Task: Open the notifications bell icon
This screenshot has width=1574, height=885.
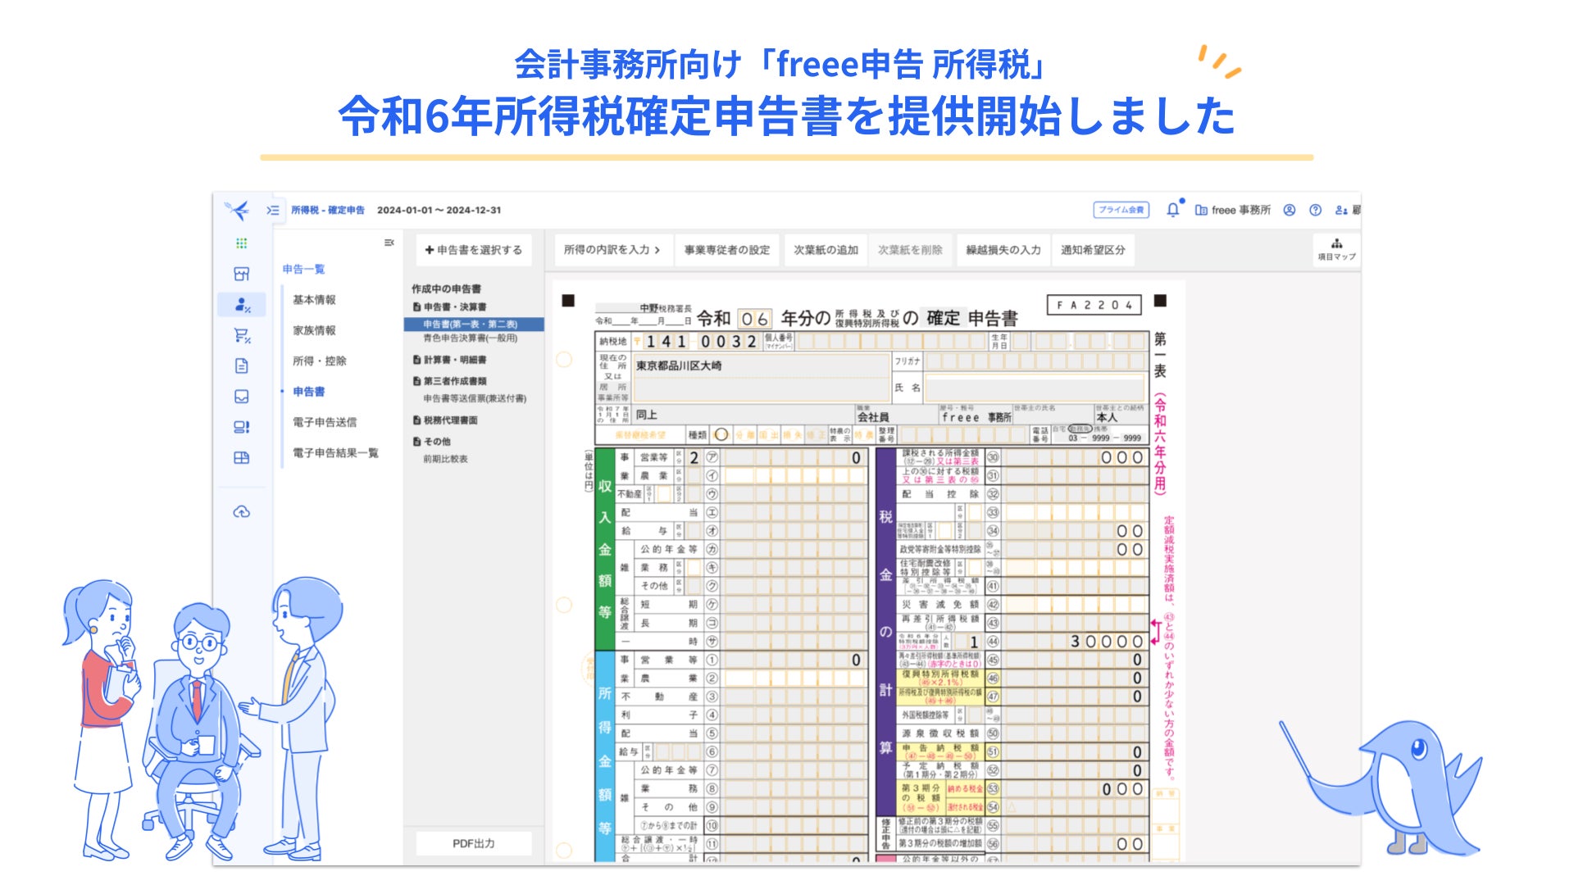Action: pos(1172,210)
